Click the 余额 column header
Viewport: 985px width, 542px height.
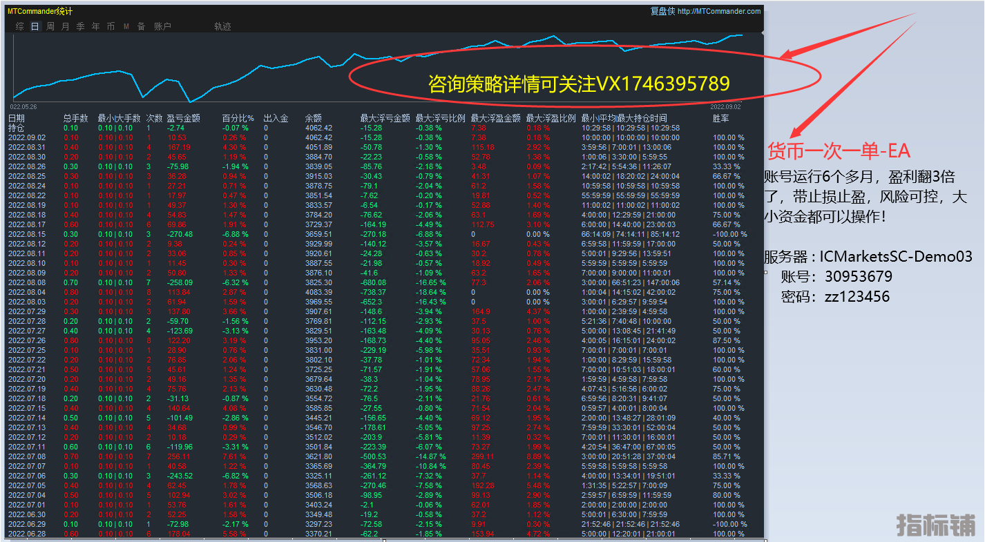tap(314, 118)
